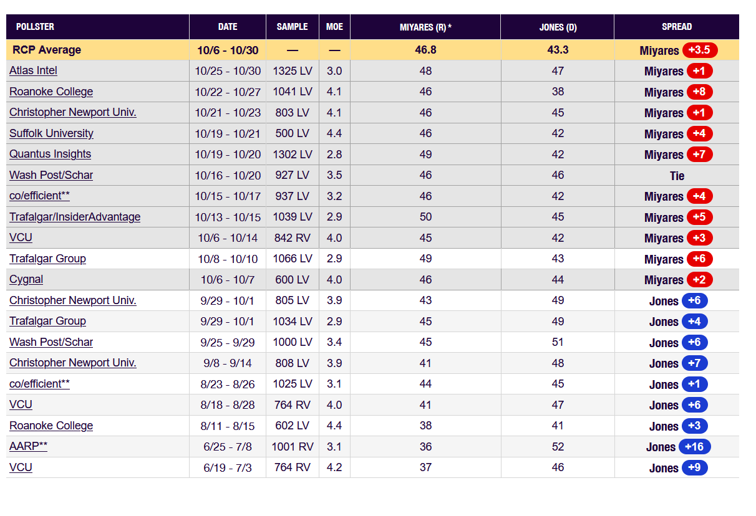Screen dimensions: 756x516
Task: Click the 1001 RV sample cell
Action: (x=293, y=446)
